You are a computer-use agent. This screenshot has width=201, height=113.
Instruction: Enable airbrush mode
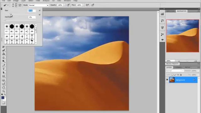tap(87, 5)
